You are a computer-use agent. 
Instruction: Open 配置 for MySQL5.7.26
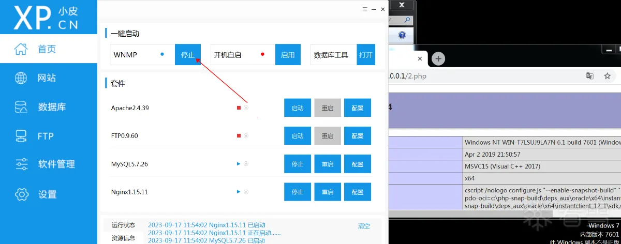click(358, 164)
